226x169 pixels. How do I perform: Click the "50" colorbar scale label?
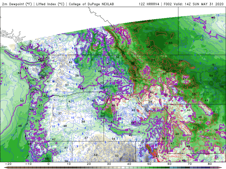coord(149,164)
